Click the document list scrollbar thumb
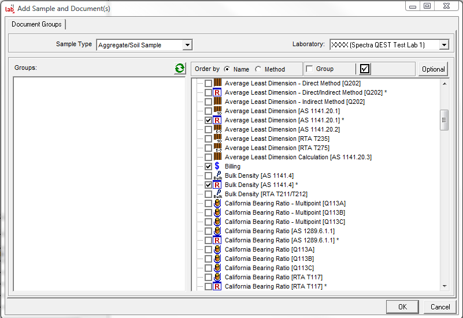The height and width of the screenshot is (318, 463). 444,120
